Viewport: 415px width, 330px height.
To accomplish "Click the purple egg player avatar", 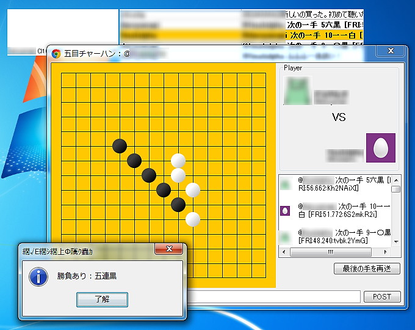I will 381,148.
